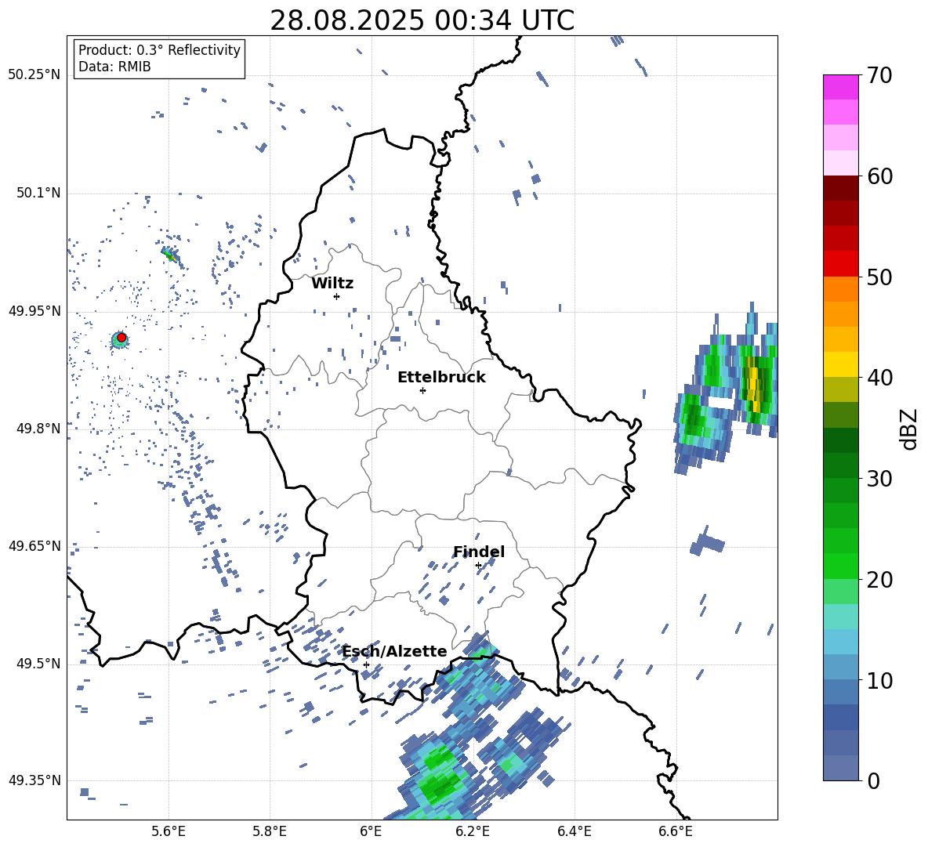
Task: Click the cross marker below Wiltz
Action: (336, 296)
